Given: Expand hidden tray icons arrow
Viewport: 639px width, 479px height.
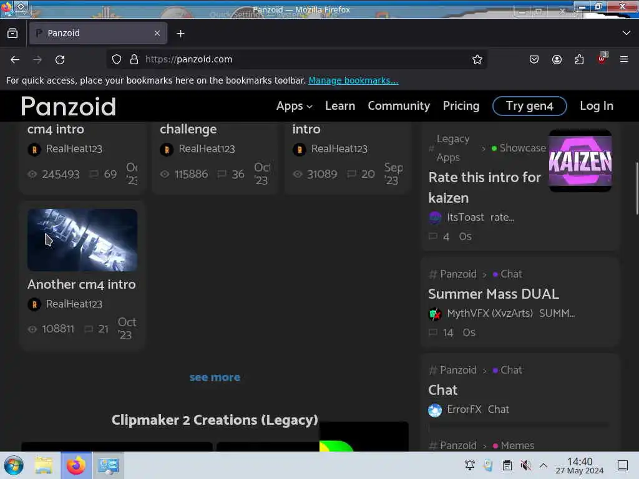Looking at the screenshot, I should point(544,465).
